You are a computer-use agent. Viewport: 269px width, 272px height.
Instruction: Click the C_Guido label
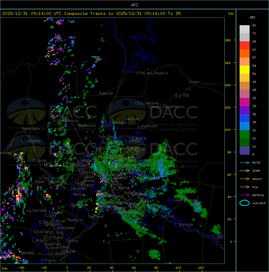pyautogui.click(x=39, y=161)
